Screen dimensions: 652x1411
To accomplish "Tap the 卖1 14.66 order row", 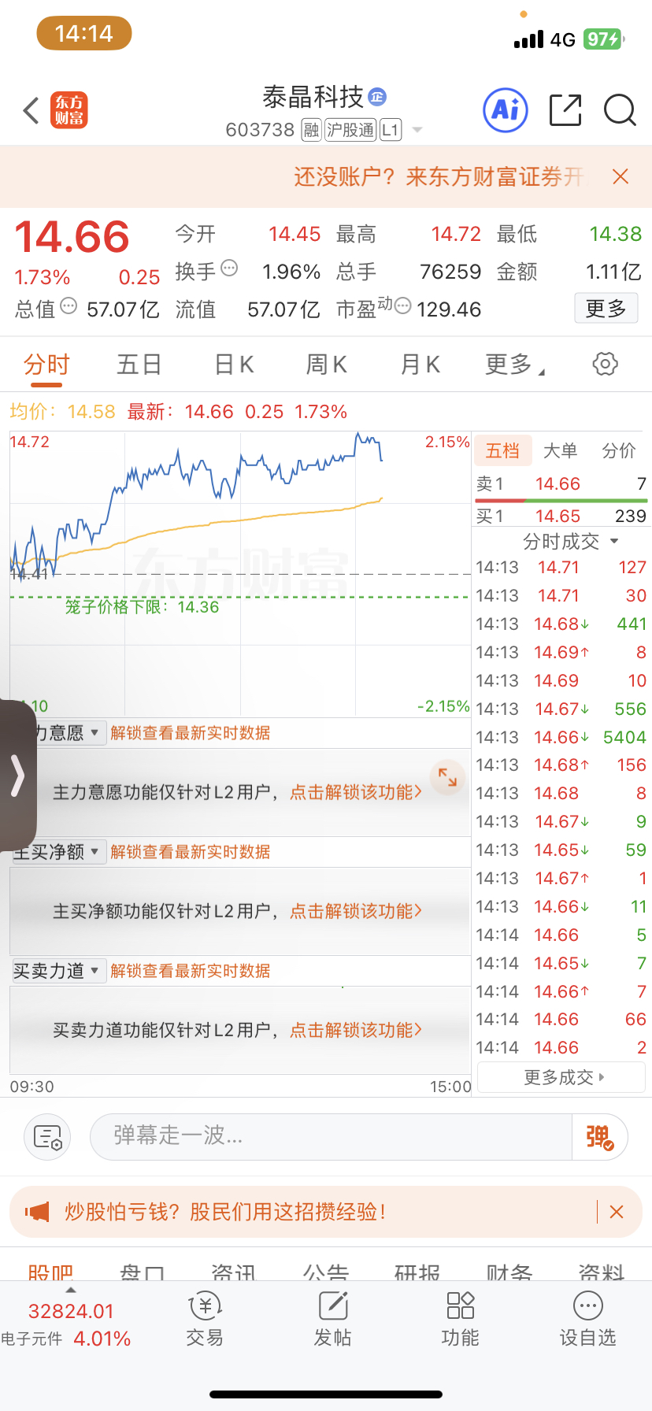I will pyautogui.click(x=561, y=484).
